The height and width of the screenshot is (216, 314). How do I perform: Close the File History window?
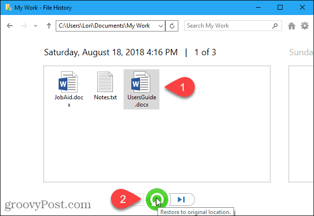coord(302,7)
